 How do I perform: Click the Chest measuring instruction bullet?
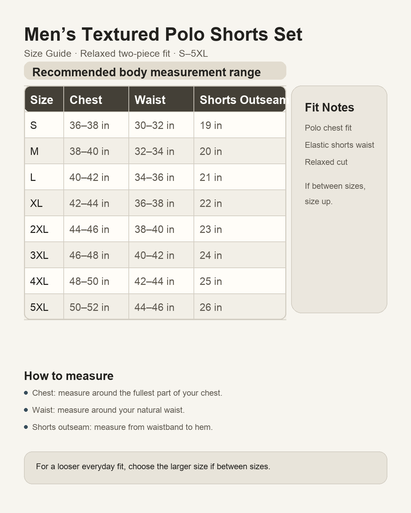click(x=127, y=393)
